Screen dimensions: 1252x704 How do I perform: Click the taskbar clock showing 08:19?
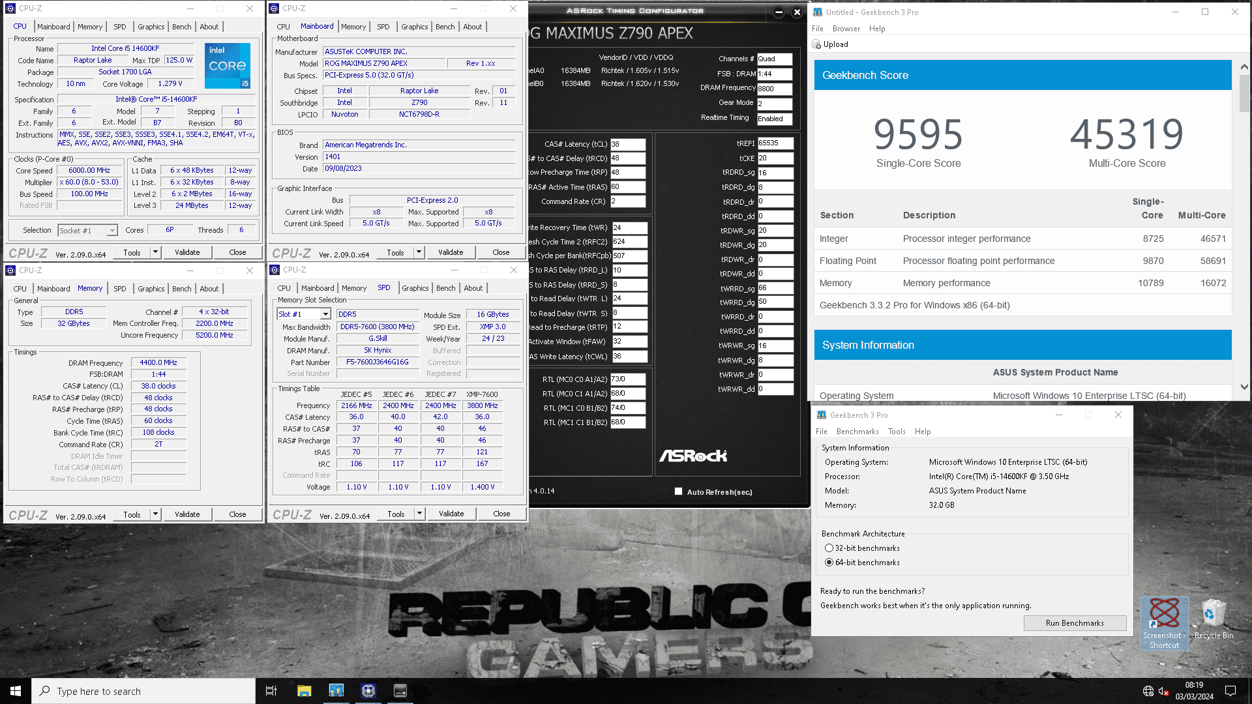pyautogui.click(x=1194, y=691)
